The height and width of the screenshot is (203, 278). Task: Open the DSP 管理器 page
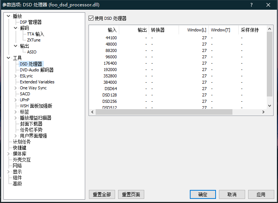point(31,22)
